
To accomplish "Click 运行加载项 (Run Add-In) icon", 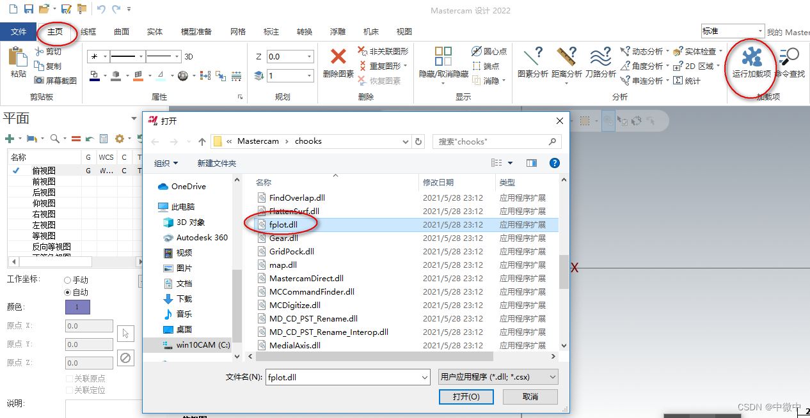I will coord(752,57).
